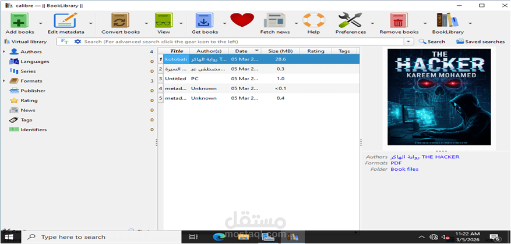The height and width of the screenshot is (244, 511).
Task: Click the taskbar clock showing 11:22 AM
Action: pyautogui.click(x=467, y=237)
